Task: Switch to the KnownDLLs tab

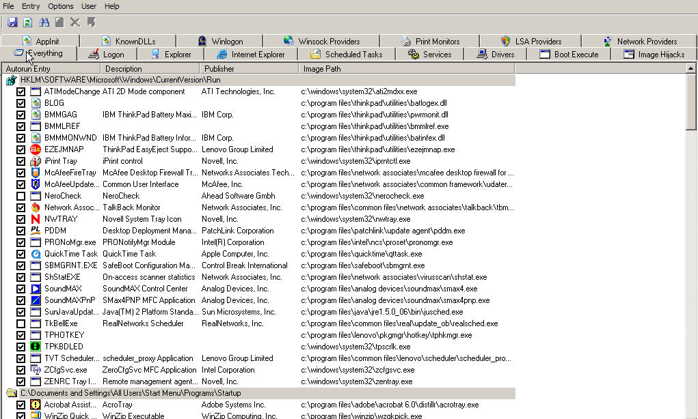Action: [129, 42]
